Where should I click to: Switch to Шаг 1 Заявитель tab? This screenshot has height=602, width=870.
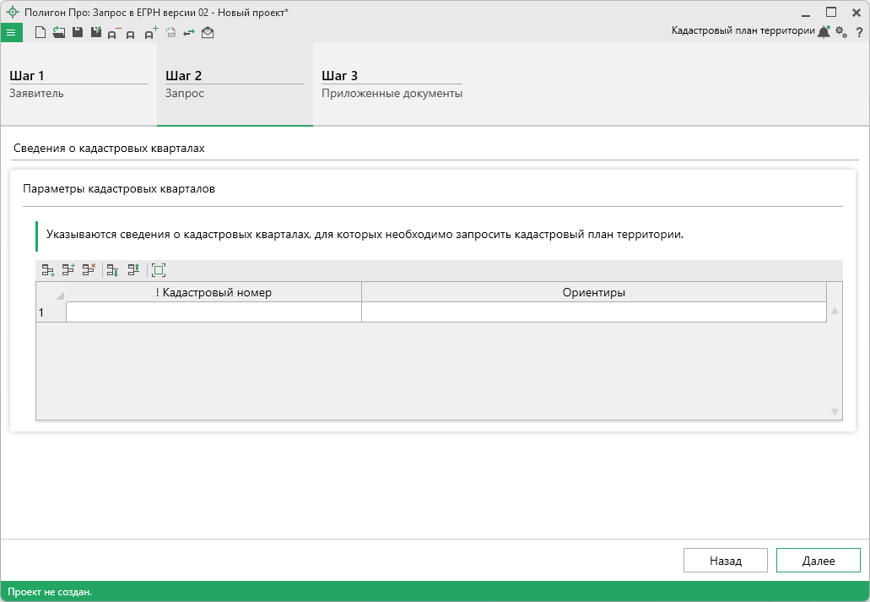pos(78,84)
